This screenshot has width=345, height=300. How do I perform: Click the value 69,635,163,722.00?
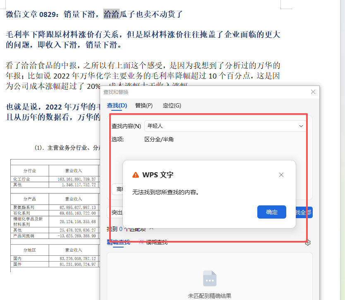78,213
